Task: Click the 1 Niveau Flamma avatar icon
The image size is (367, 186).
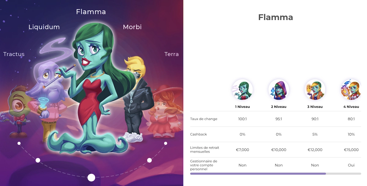Action: [x=242, y=90]
